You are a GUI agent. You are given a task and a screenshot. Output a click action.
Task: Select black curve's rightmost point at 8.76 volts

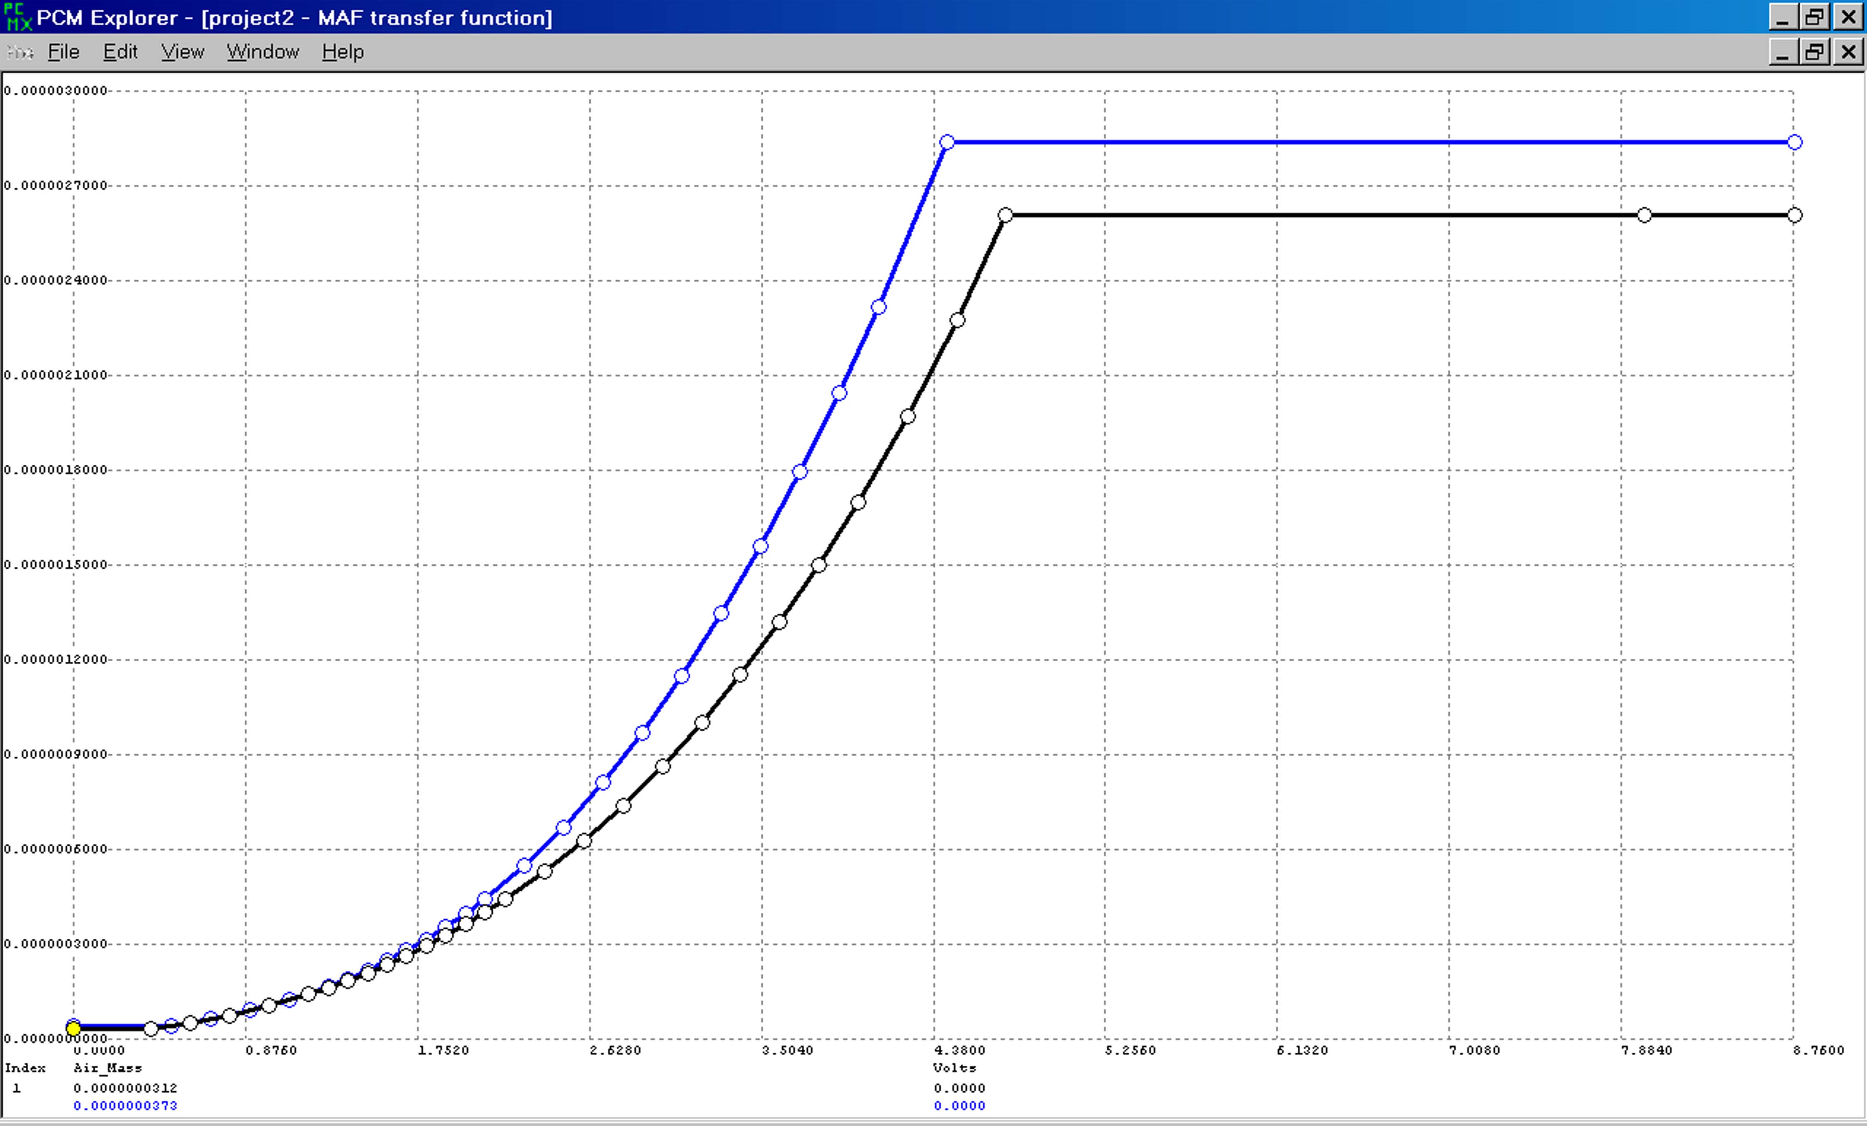pyautogui.click(x=1794, y=215)
